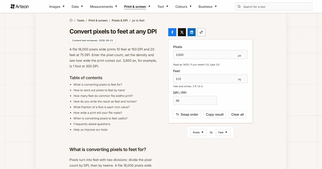Jump to 'What is converting pixels to feet for?'
Image resolution: width=322 pixels, height=169 pixels.
point(98,84)
